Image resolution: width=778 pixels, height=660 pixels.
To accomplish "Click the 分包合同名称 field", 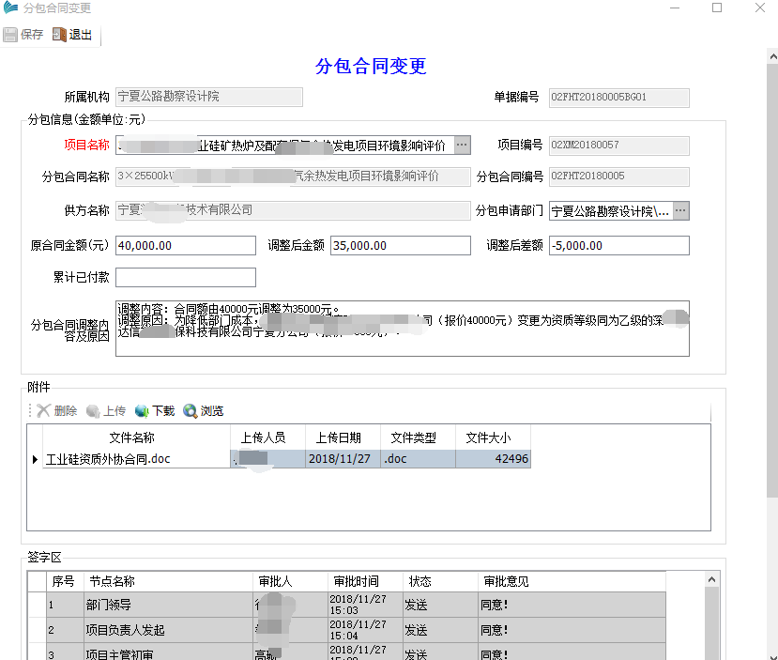I will pos(293,177).
